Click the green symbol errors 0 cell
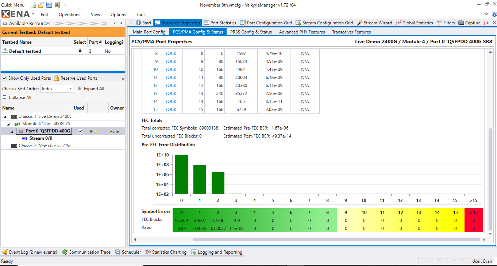Viewport: 497px width, 266px height. pos(182,212)
